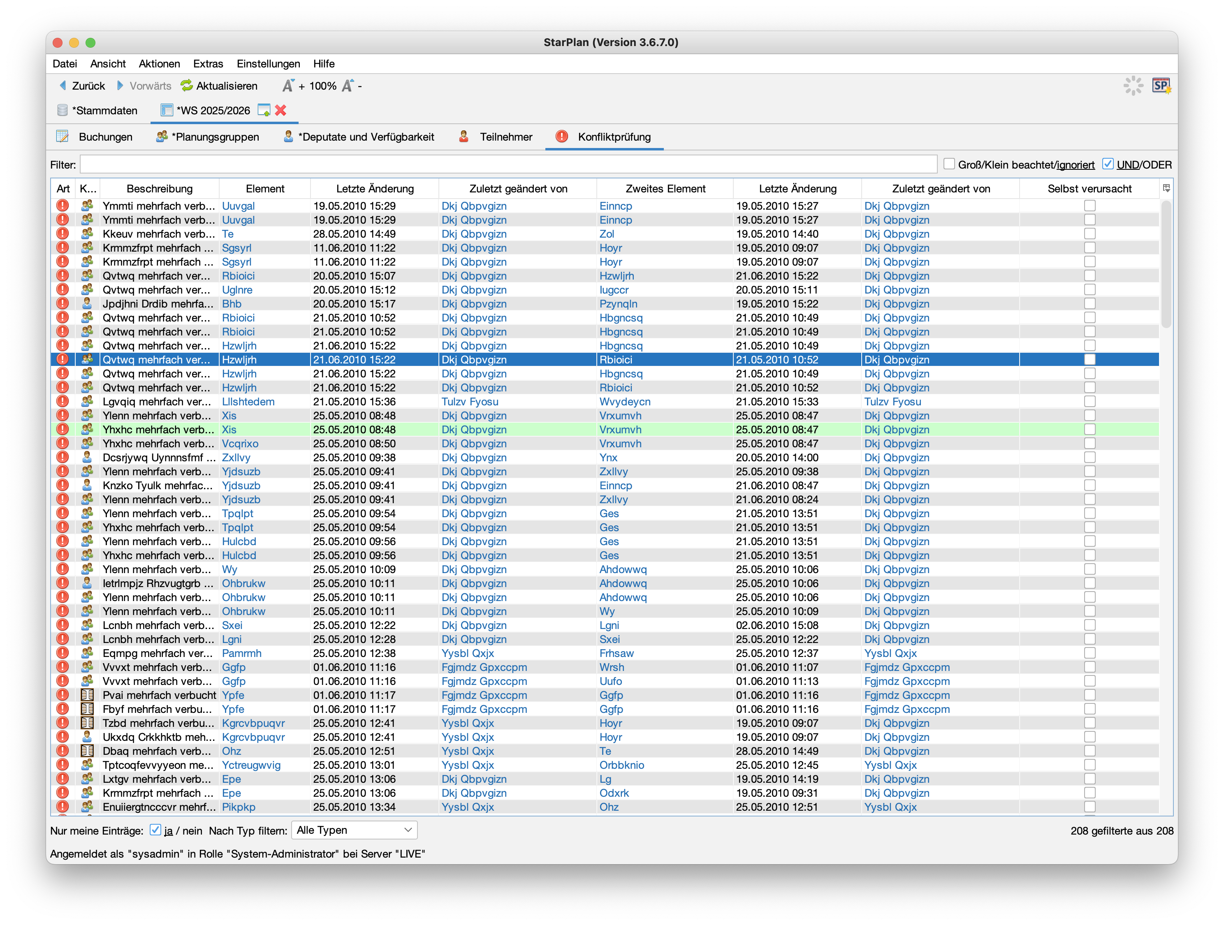Open the table column configuration icon
1224x925 pixels.
(1166, 188)
